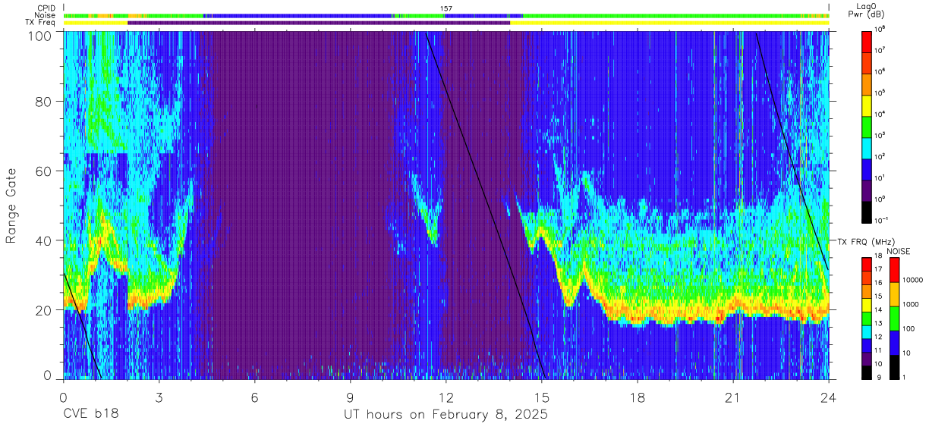Click the yellow 14–15 MHz TX FRQ swatch
Viewport: 932px width, 430px height.
(x=867, y=304)
